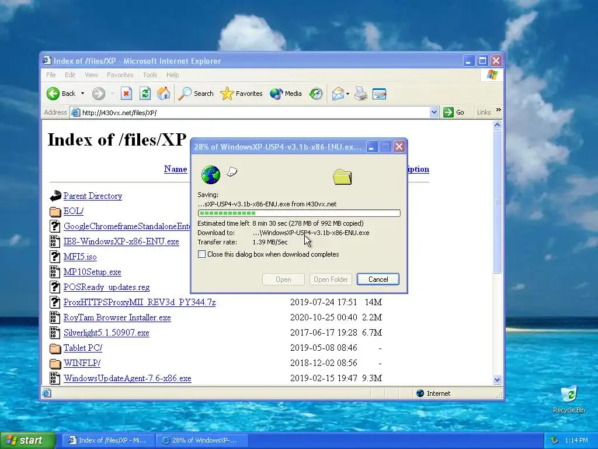Open the View menu
The height and width of the screenshot is (449, 598).
[x=91, y=75]
